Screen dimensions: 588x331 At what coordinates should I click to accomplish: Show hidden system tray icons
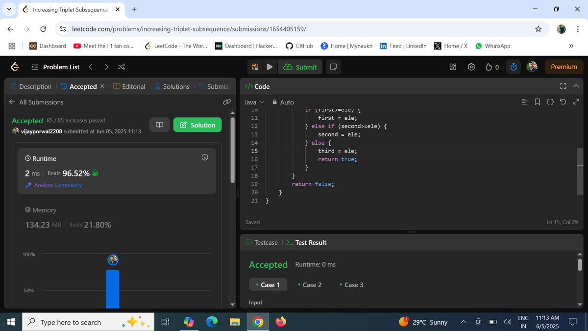(463, 322)
